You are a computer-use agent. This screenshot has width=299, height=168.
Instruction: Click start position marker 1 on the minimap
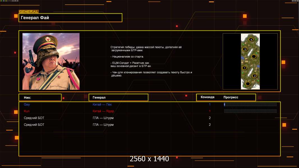pyautogui.click(x=245, y=68)
